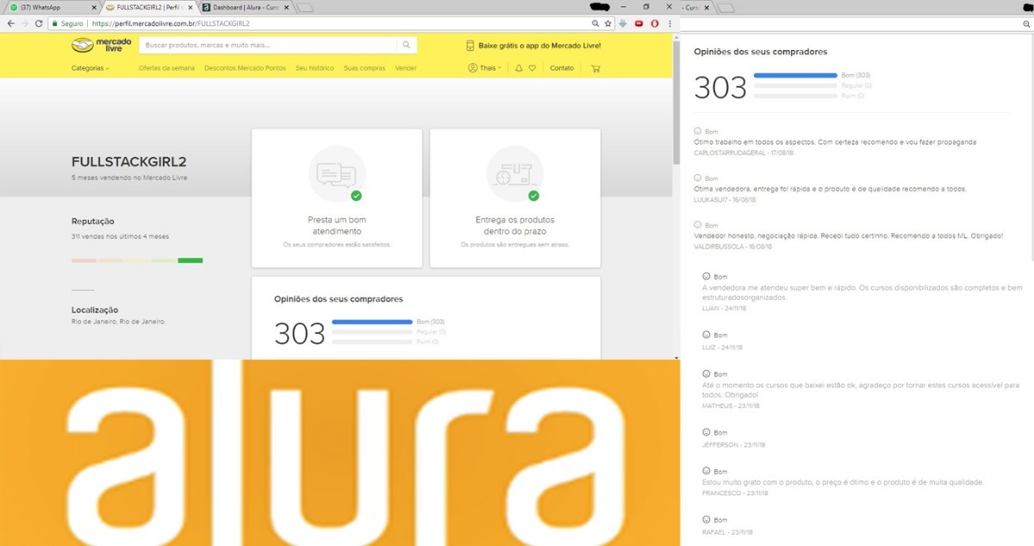Click the Entrega os produtos dentro do prazo card
The width and height of the screenshot is (1034, 546).
[515, 198]
